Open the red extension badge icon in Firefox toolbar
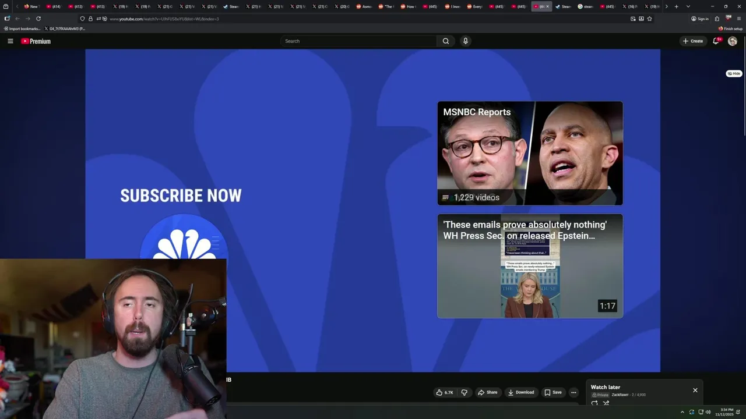This screenshot has height=419, width=746. (728, 18)
